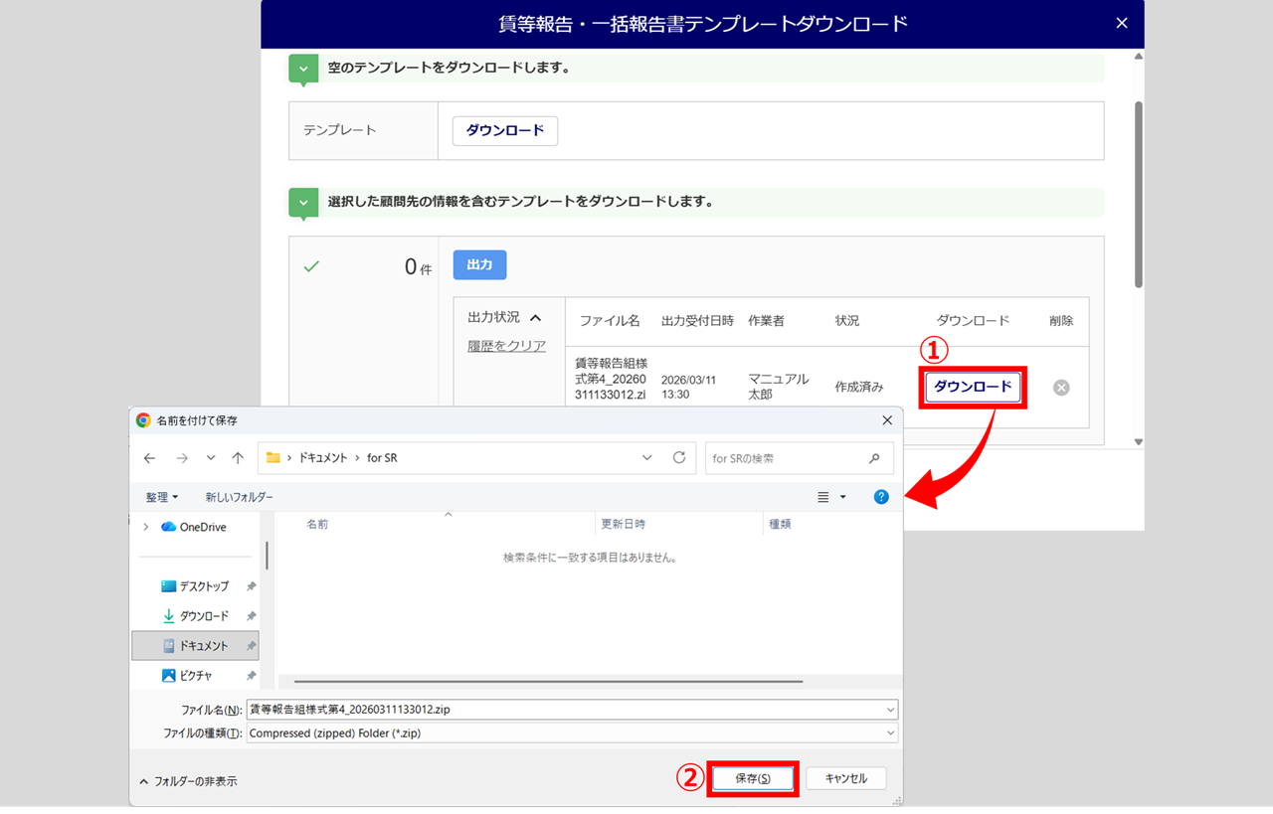
Task: Open the help question mark icon
Action: (881, 497)
